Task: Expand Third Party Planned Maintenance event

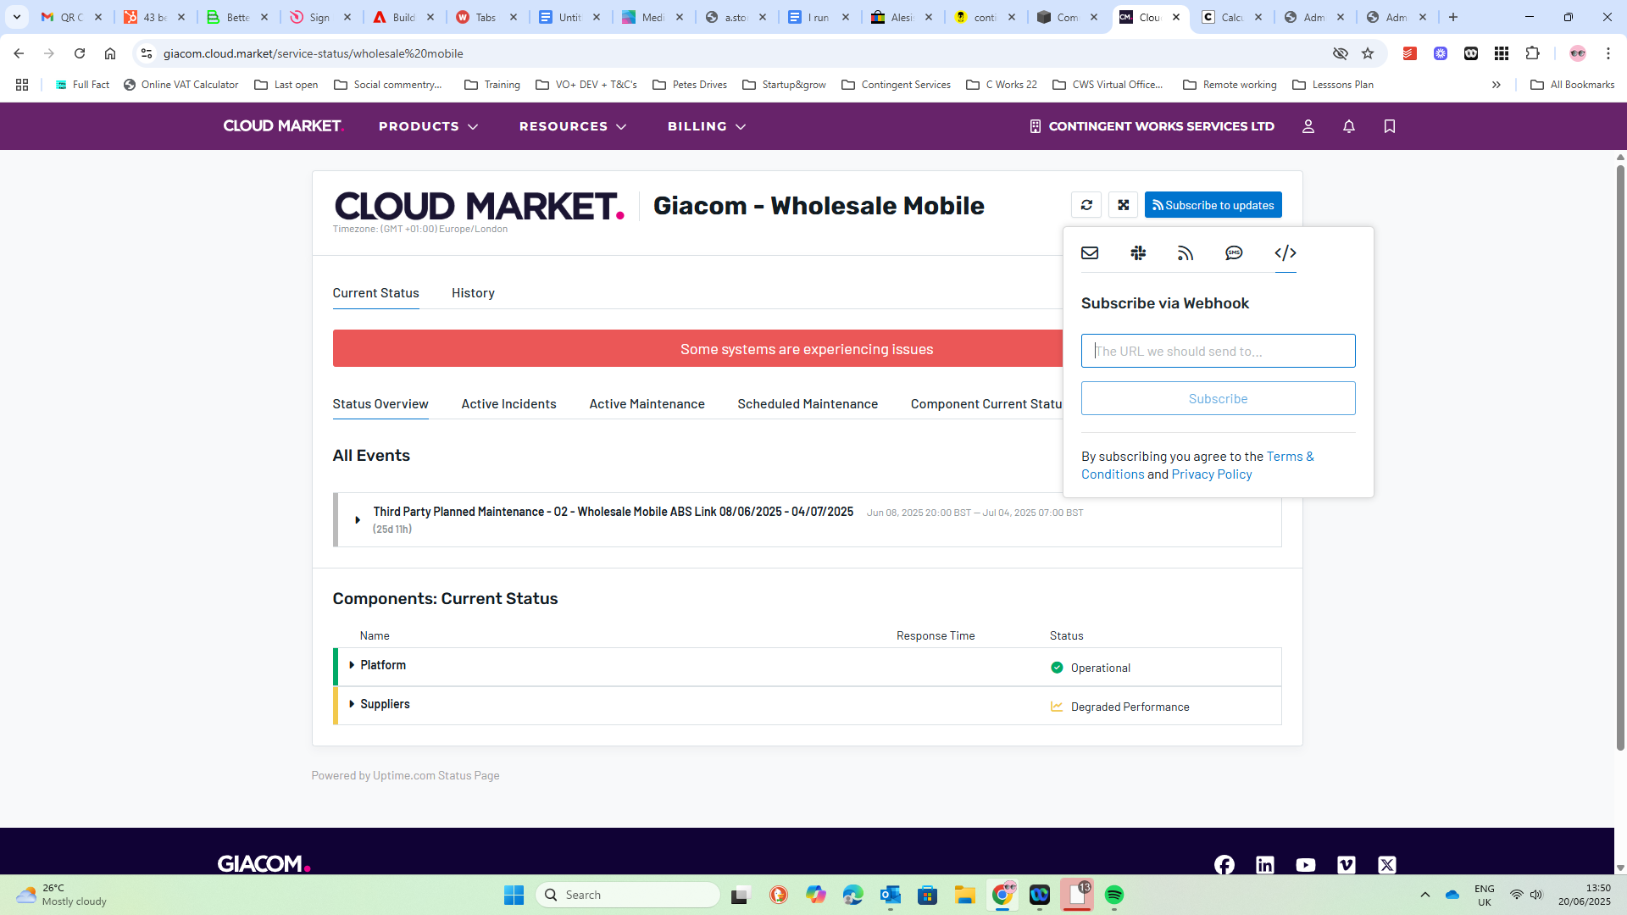Action: [358, 519]
